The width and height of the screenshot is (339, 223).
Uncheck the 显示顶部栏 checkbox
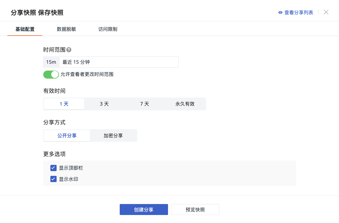[53, 168]
